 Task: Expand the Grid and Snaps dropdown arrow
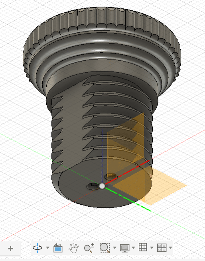(152, 248)
